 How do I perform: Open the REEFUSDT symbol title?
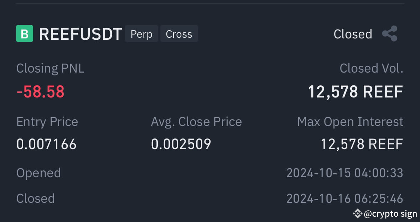click(x=81, y=34)
